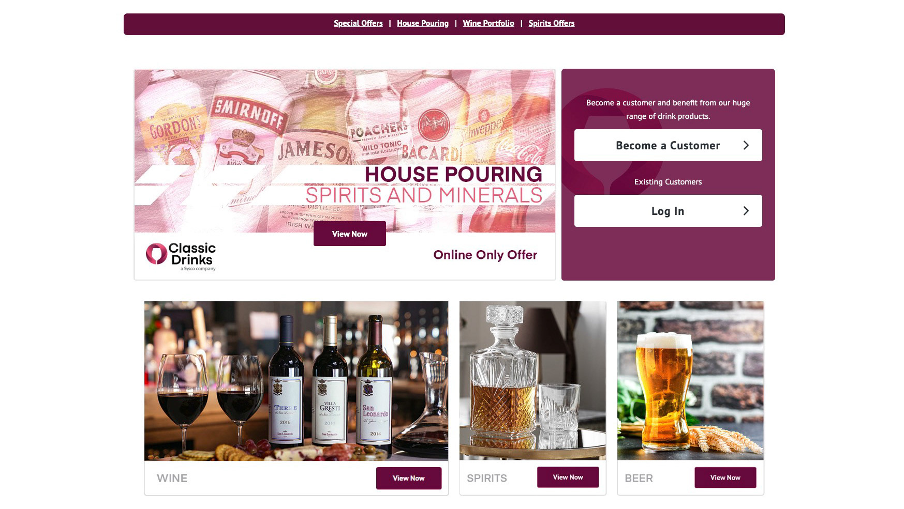Click View Now under the Wine category
This screenshot has height=509, width=904.
point(409,478)
